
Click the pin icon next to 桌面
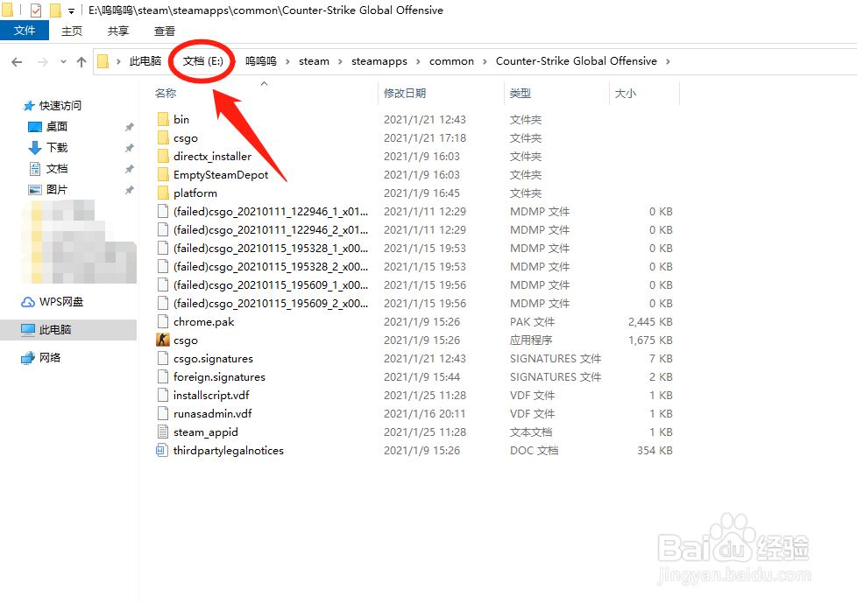tap(129, 127)
